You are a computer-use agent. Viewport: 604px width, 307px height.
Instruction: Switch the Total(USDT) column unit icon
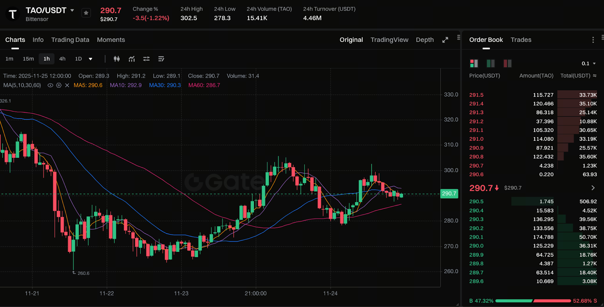point(595,76)
